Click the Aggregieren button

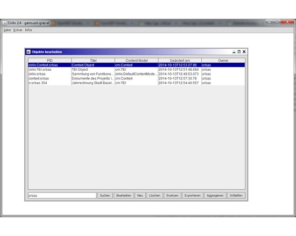coord(215,196)
